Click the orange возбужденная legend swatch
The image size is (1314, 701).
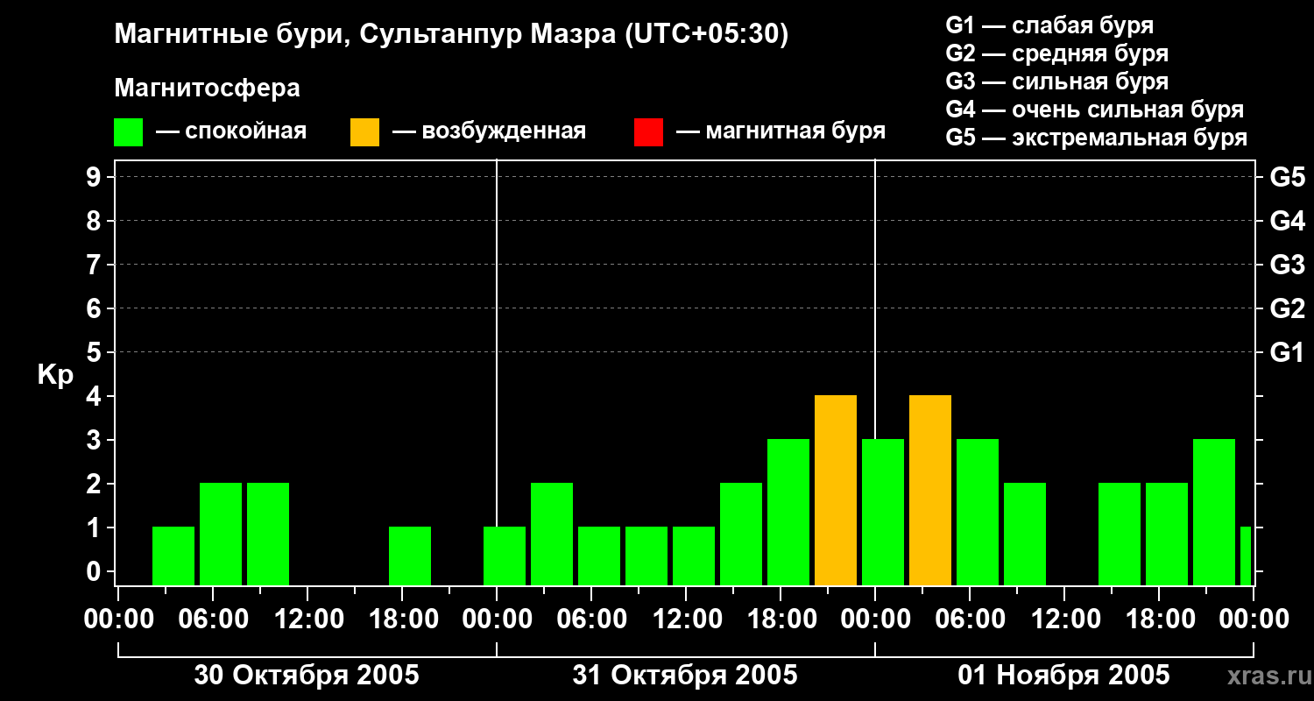[x=364, y=132]
